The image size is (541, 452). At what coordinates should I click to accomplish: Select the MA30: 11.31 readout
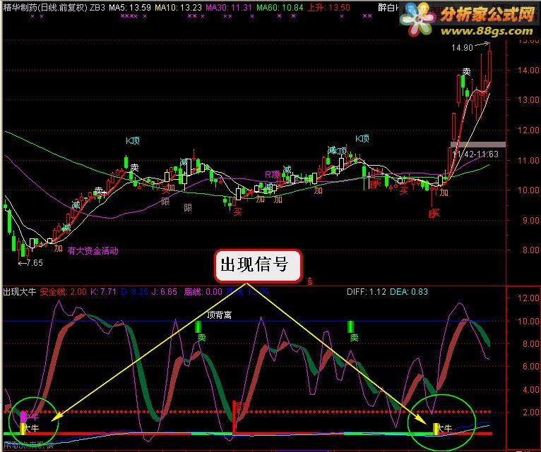coord(229,7)
